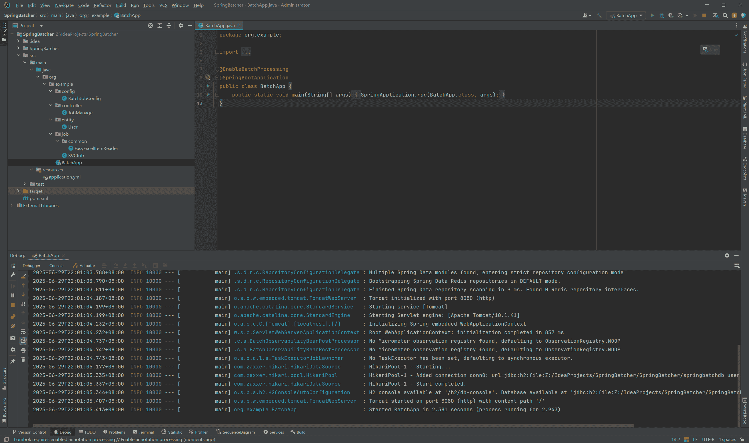Click Memory indicator colored icon in status bar
The image size is (749, 443).
point(687,439)
